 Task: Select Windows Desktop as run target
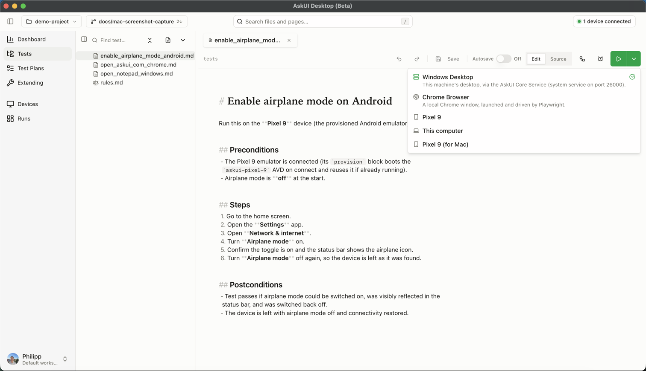(524, 80)
